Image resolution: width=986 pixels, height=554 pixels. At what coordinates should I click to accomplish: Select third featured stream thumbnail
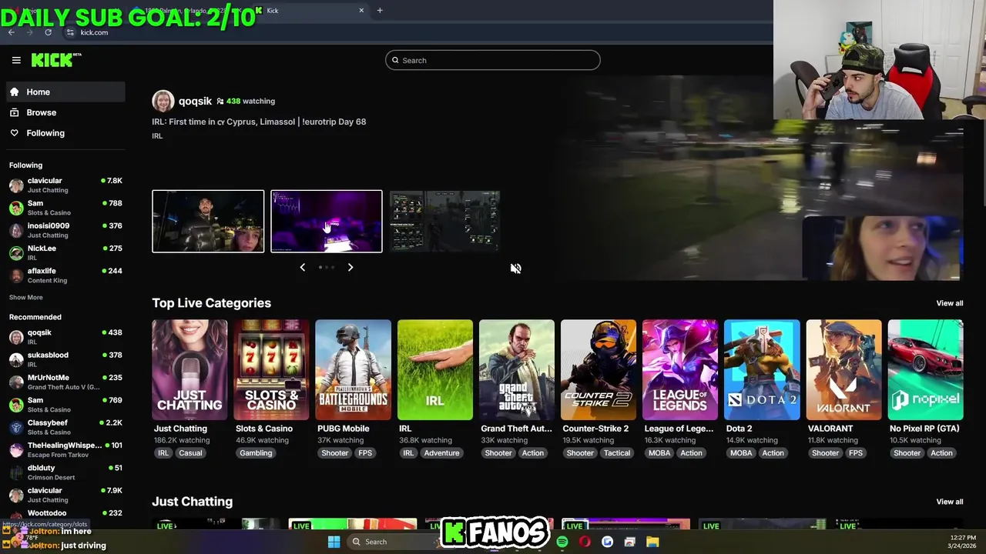tap(444, 221)
